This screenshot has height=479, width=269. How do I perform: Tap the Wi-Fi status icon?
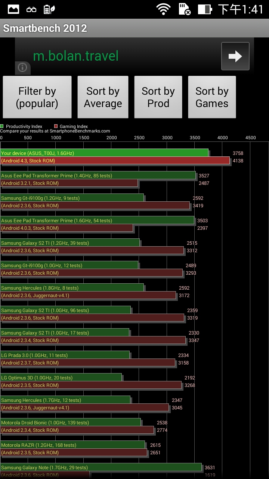click(x=163, y=9)
